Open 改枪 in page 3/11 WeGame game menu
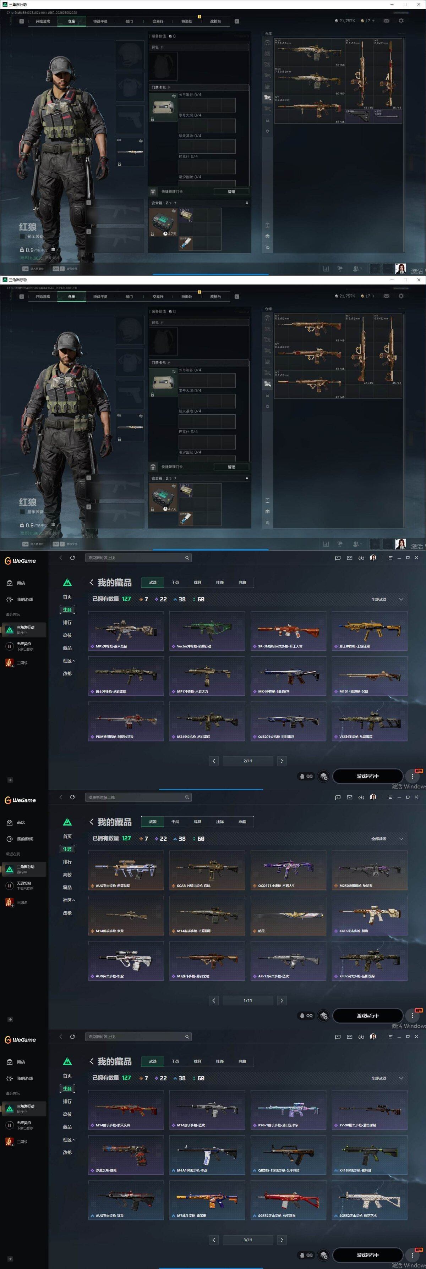 coord(67,1152)
